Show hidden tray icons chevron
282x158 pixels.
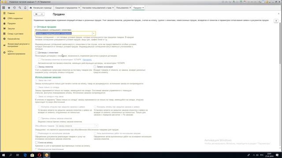click(254, 155)
